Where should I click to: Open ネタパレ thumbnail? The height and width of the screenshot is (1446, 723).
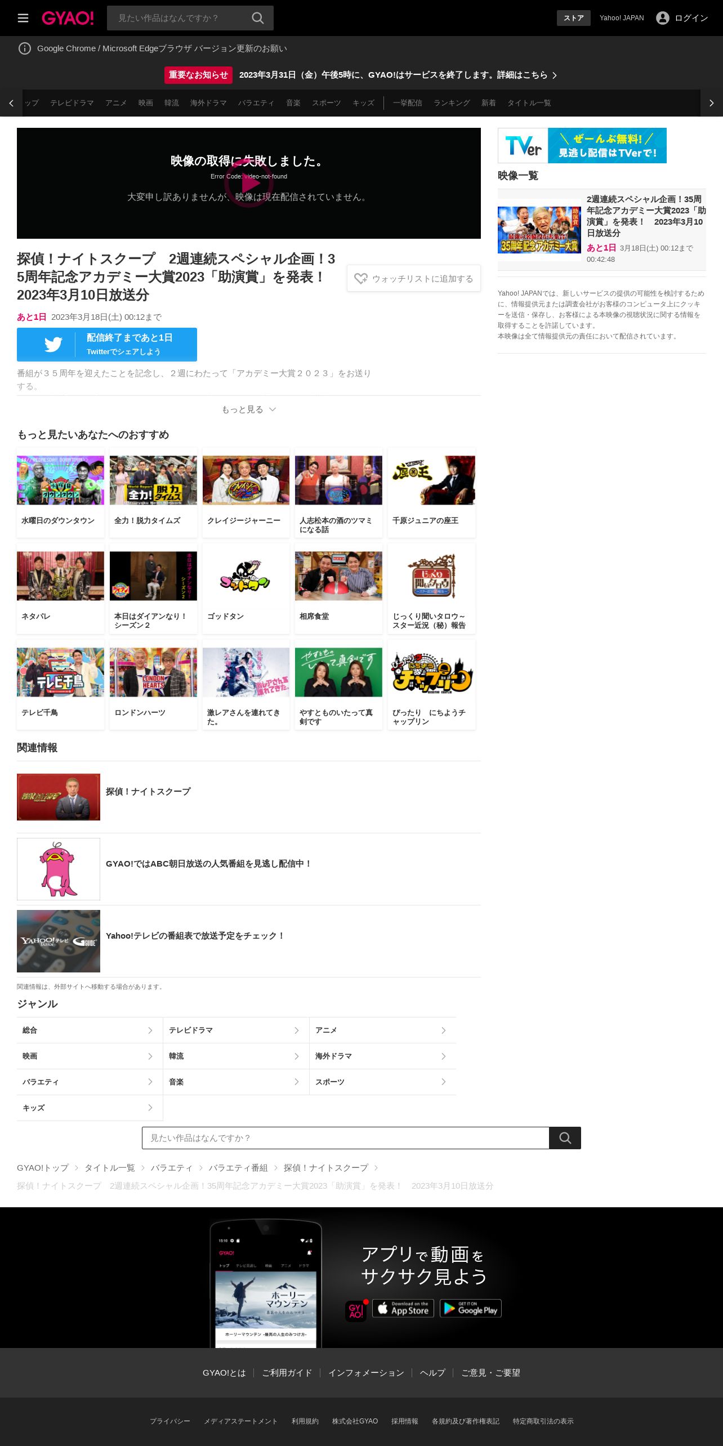coord(61,576)
